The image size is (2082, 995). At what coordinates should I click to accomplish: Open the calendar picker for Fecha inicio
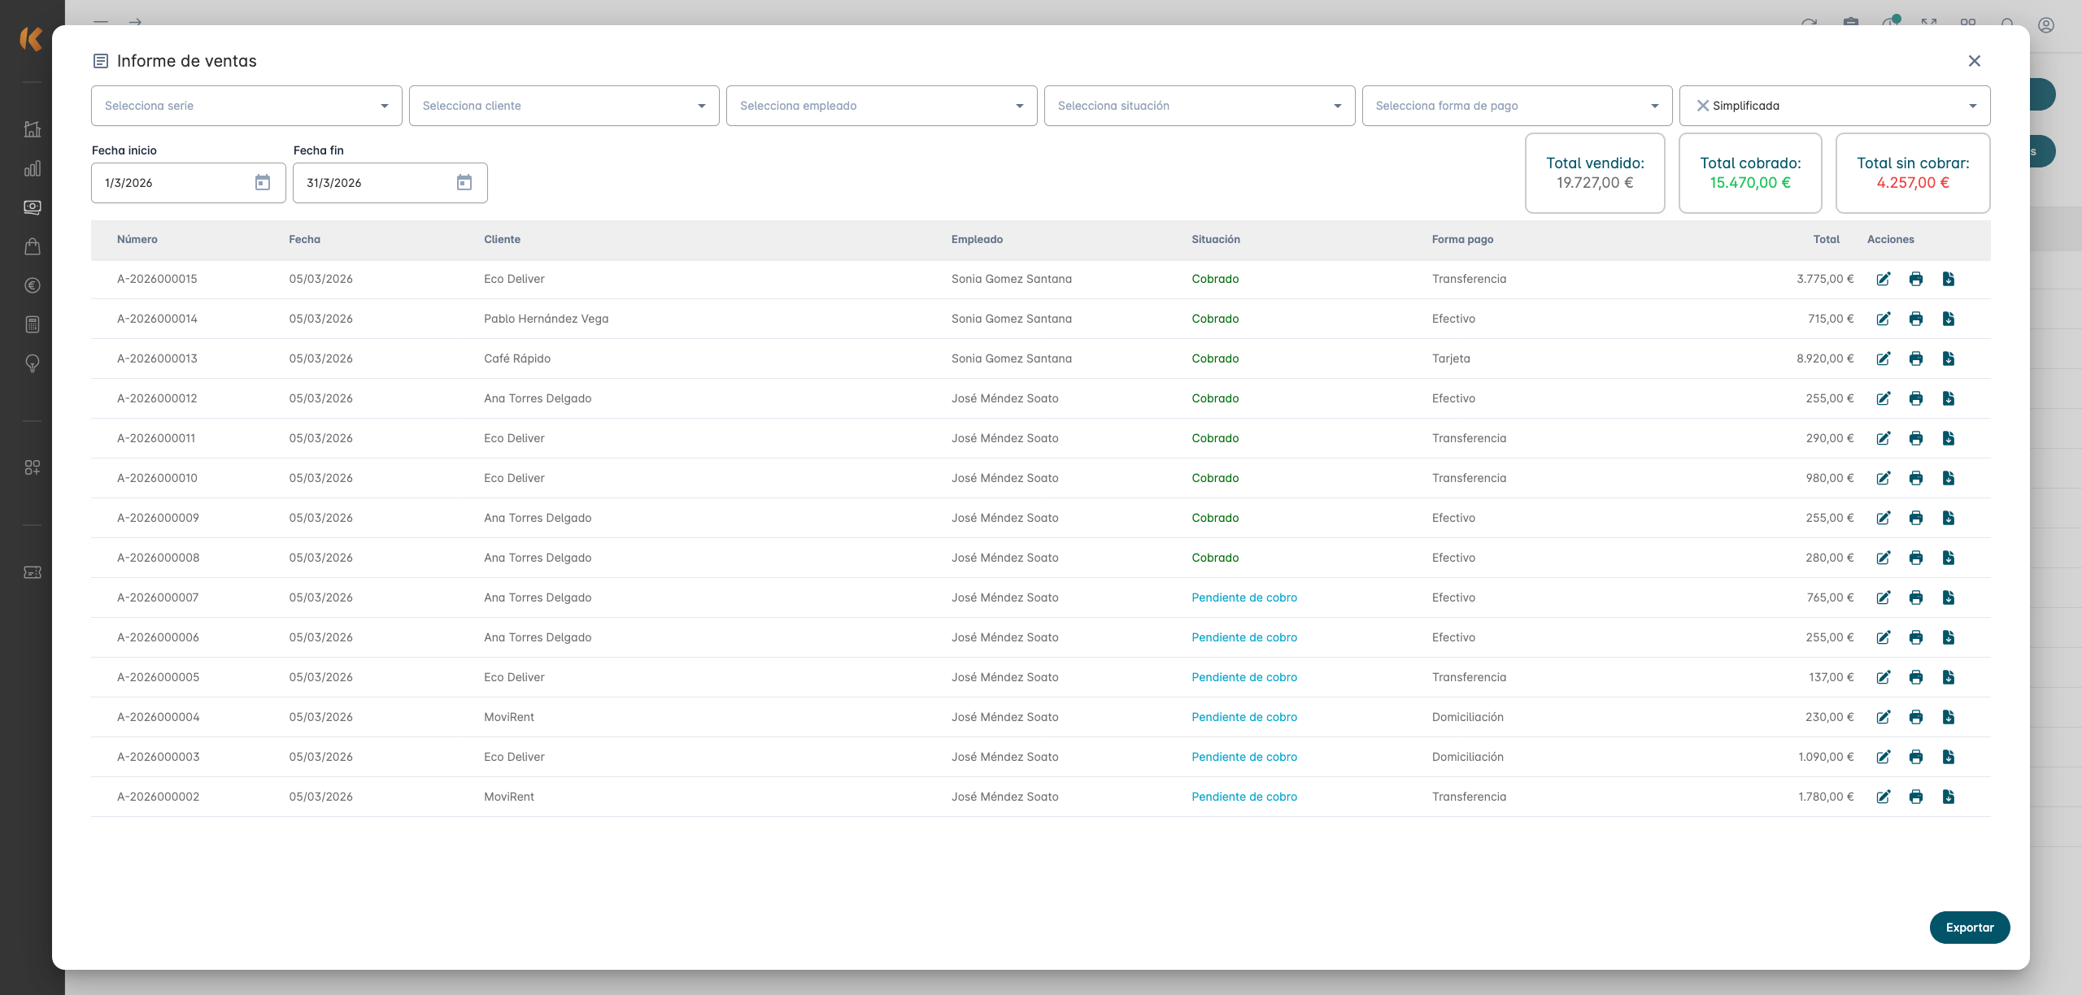click(x=263, y=183)
